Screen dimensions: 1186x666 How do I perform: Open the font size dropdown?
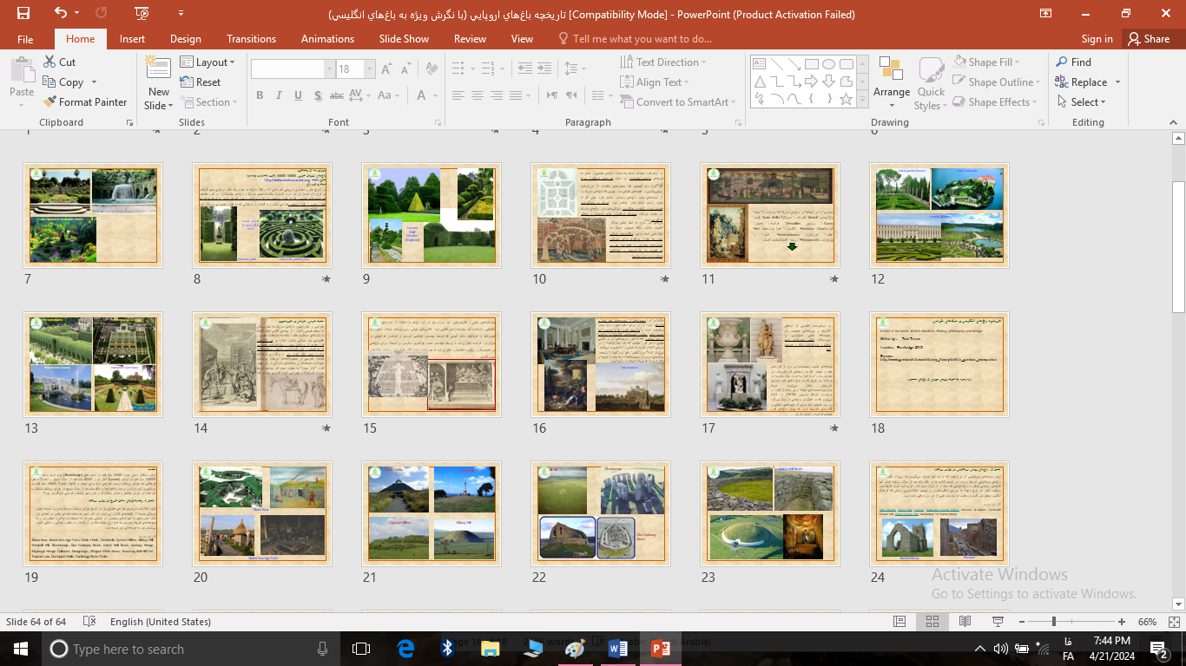pyautogui.click(x=370, y=69)
